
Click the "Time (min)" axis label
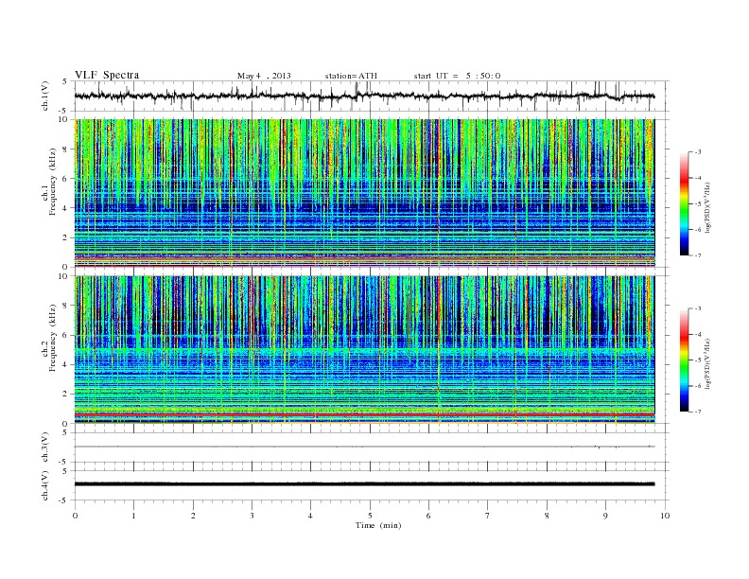[x=378, y=525]
